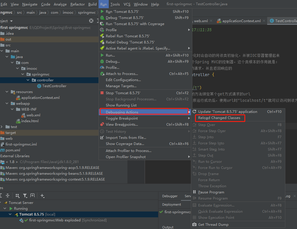
Task: Click the Pause Program icon
Action: 194,192
